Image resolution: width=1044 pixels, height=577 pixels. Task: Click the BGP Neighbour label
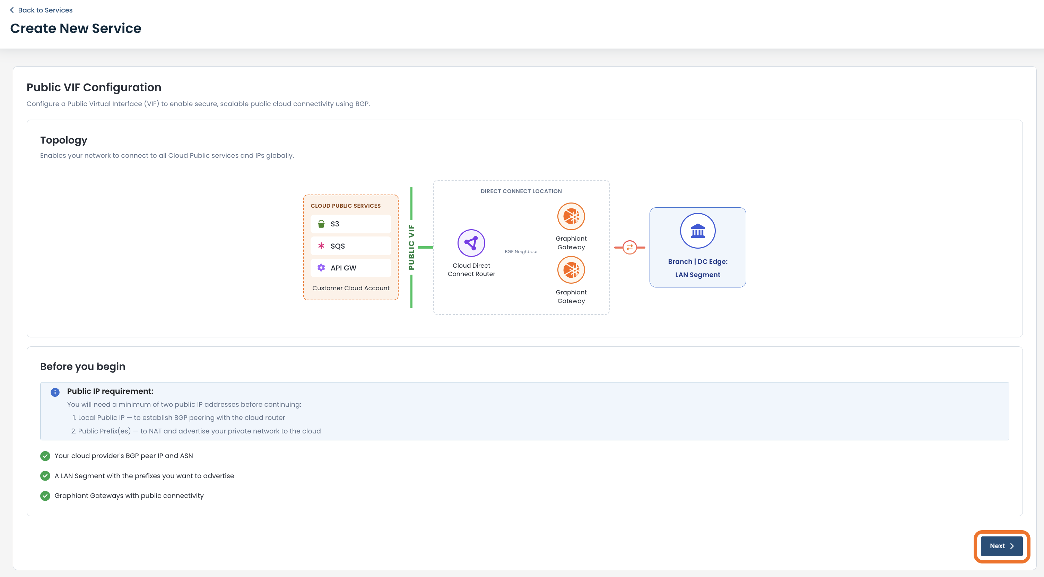pos(521,251)
